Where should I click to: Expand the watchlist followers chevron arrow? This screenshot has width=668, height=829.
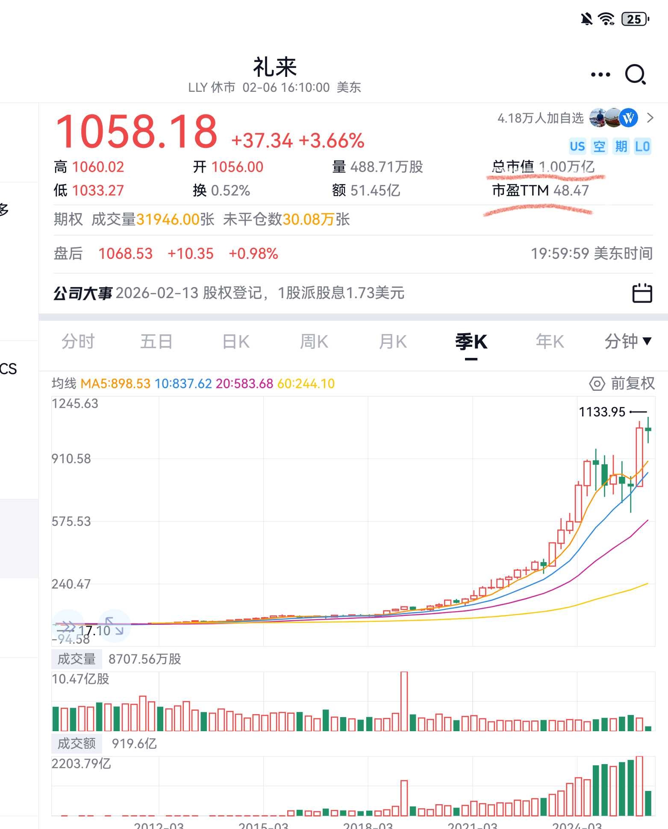click(x=650, y=117)
